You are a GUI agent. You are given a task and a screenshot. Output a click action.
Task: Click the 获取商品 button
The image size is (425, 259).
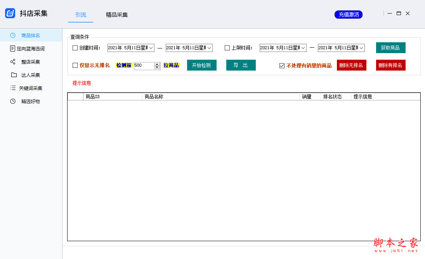pyautogui.click(x=390, y=47)
